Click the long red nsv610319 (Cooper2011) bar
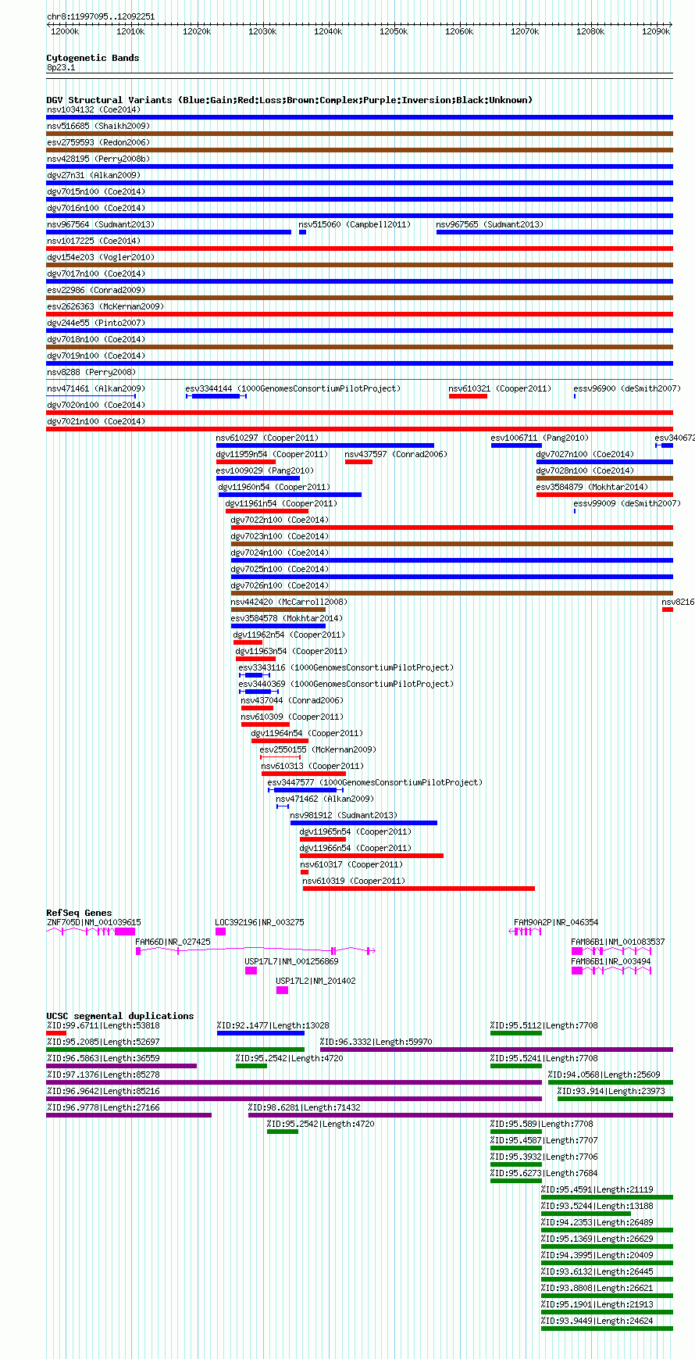Image resolution: width=695 pixels, height=1359 pixels. 419,889
